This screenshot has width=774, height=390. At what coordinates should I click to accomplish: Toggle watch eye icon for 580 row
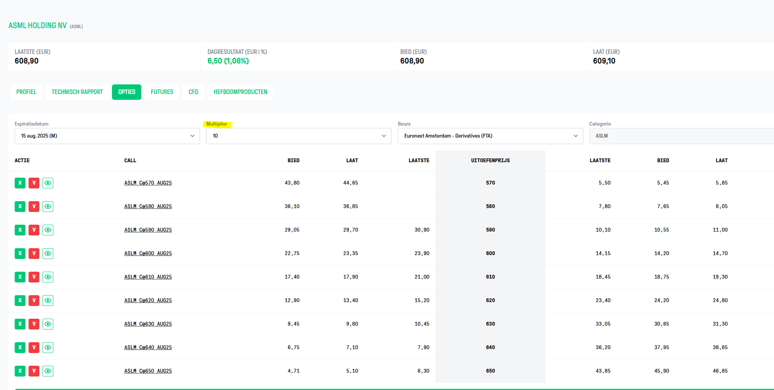pos(48,207)
